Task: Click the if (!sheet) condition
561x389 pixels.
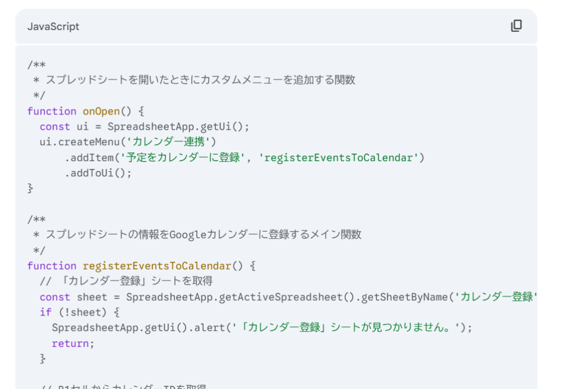Action: (79, 312)
